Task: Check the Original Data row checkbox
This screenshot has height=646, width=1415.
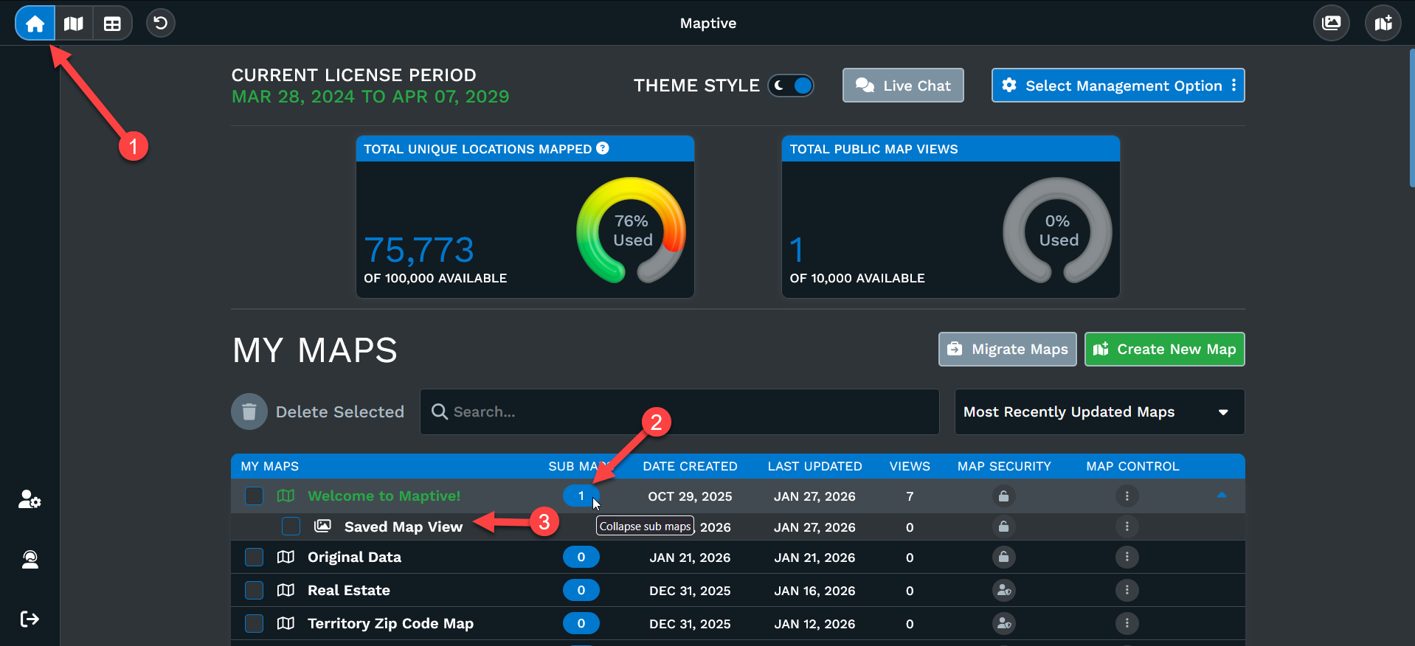Action: click(x=254, y=557)
